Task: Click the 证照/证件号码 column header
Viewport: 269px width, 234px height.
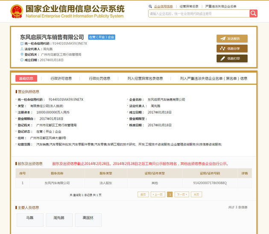Action: (210, 173)
